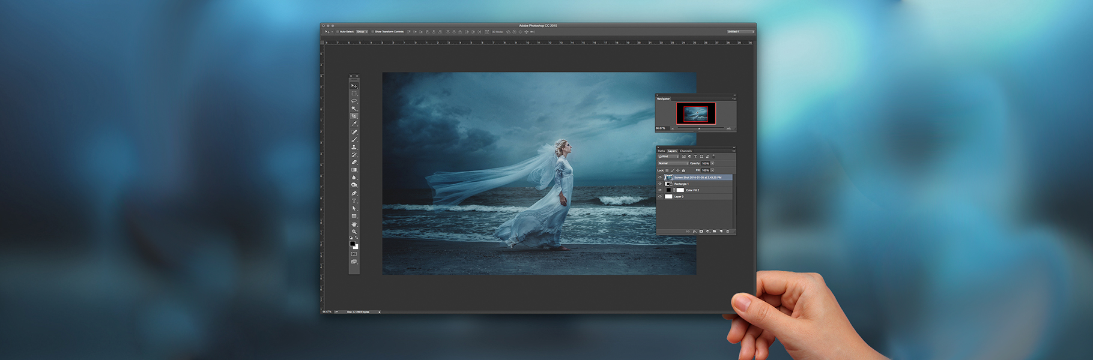Toggle layer filtering switch
The height and width of the screenshot is (360, 1093).
pos(713,156)
